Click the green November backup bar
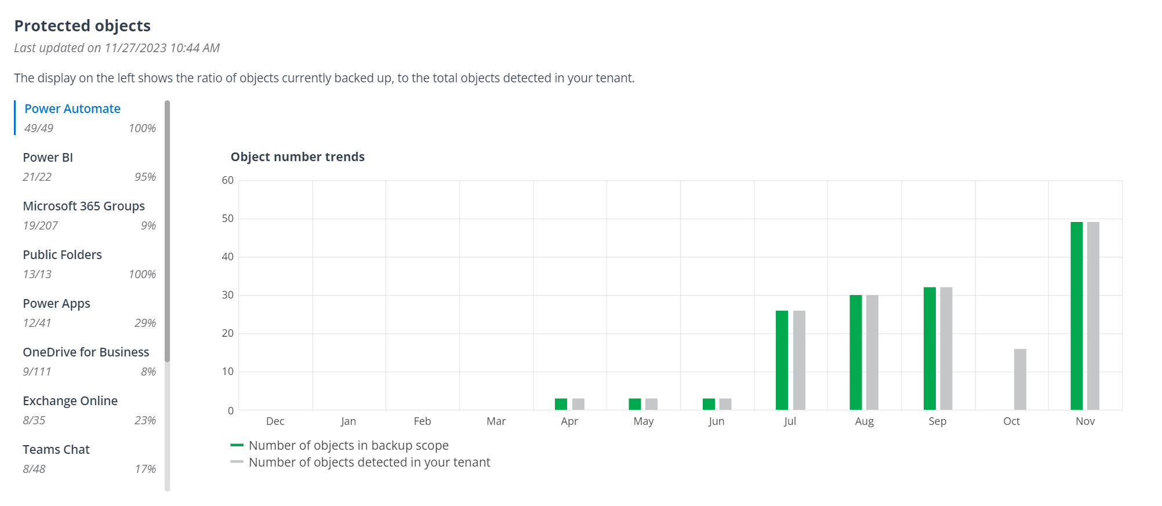The width and height of the screenshot is (1162, 506). click(1076, 316)
